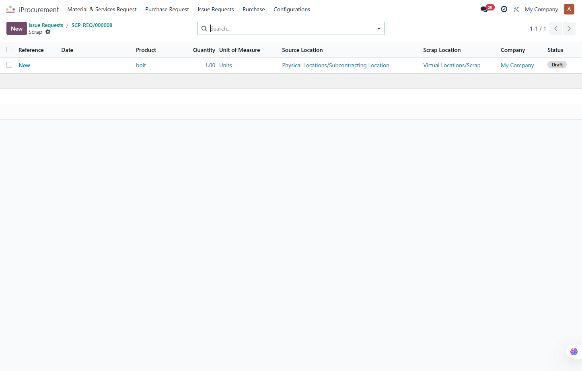The image size is (582, 371).
Task: Sort by Reference column header
Action: (x=31, y=50)
